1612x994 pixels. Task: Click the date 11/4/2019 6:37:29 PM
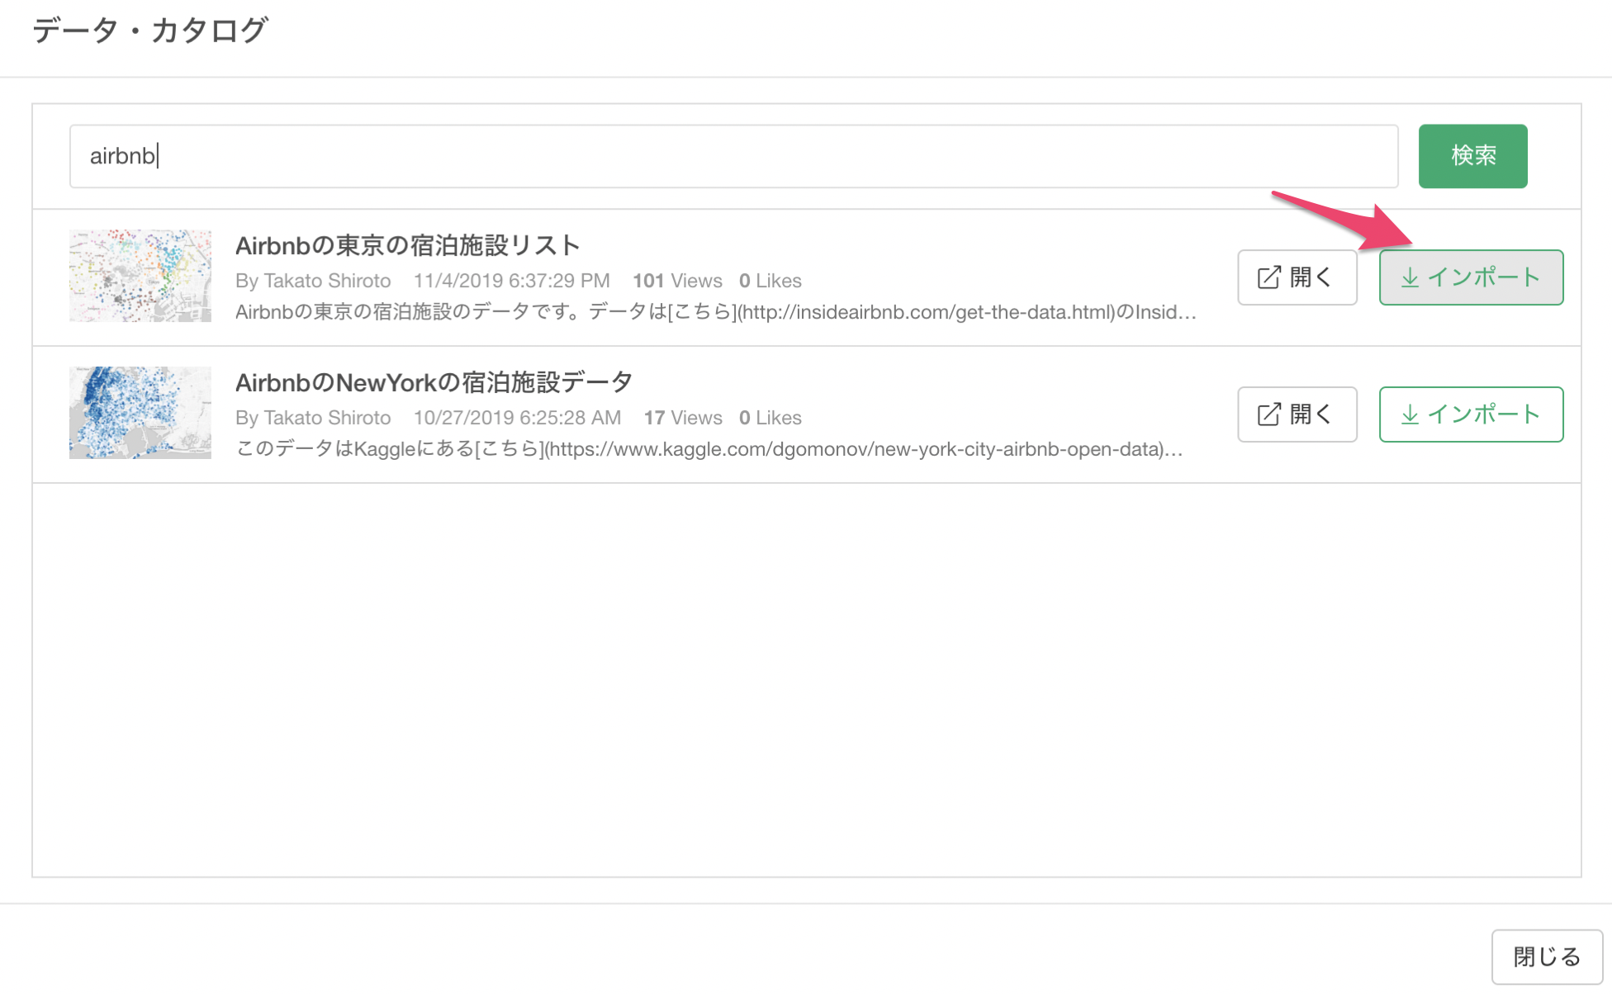tap(512, 281)
